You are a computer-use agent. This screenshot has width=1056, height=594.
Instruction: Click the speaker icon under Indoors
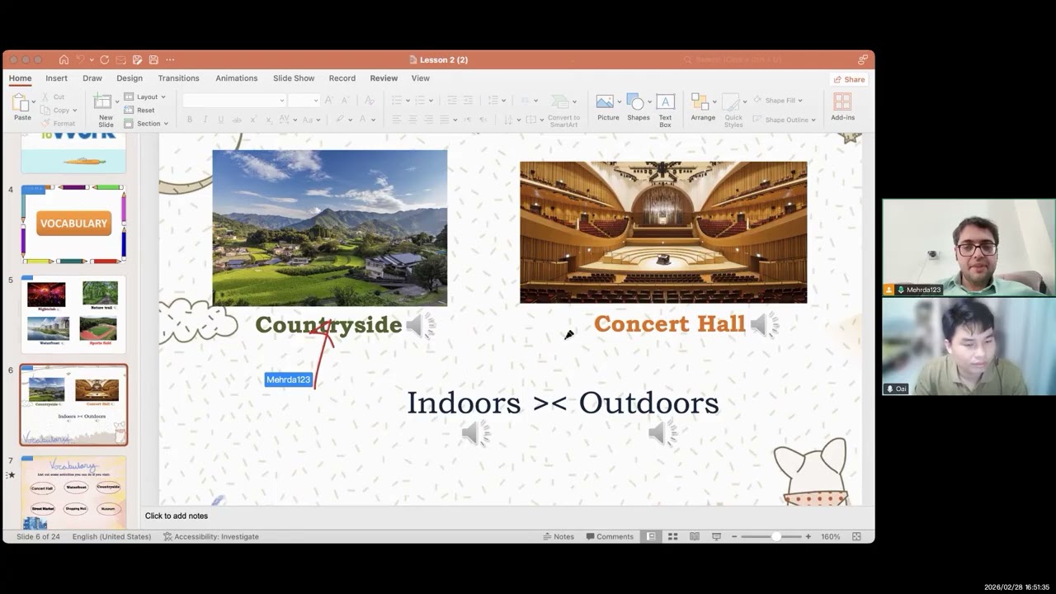point(476,433)
